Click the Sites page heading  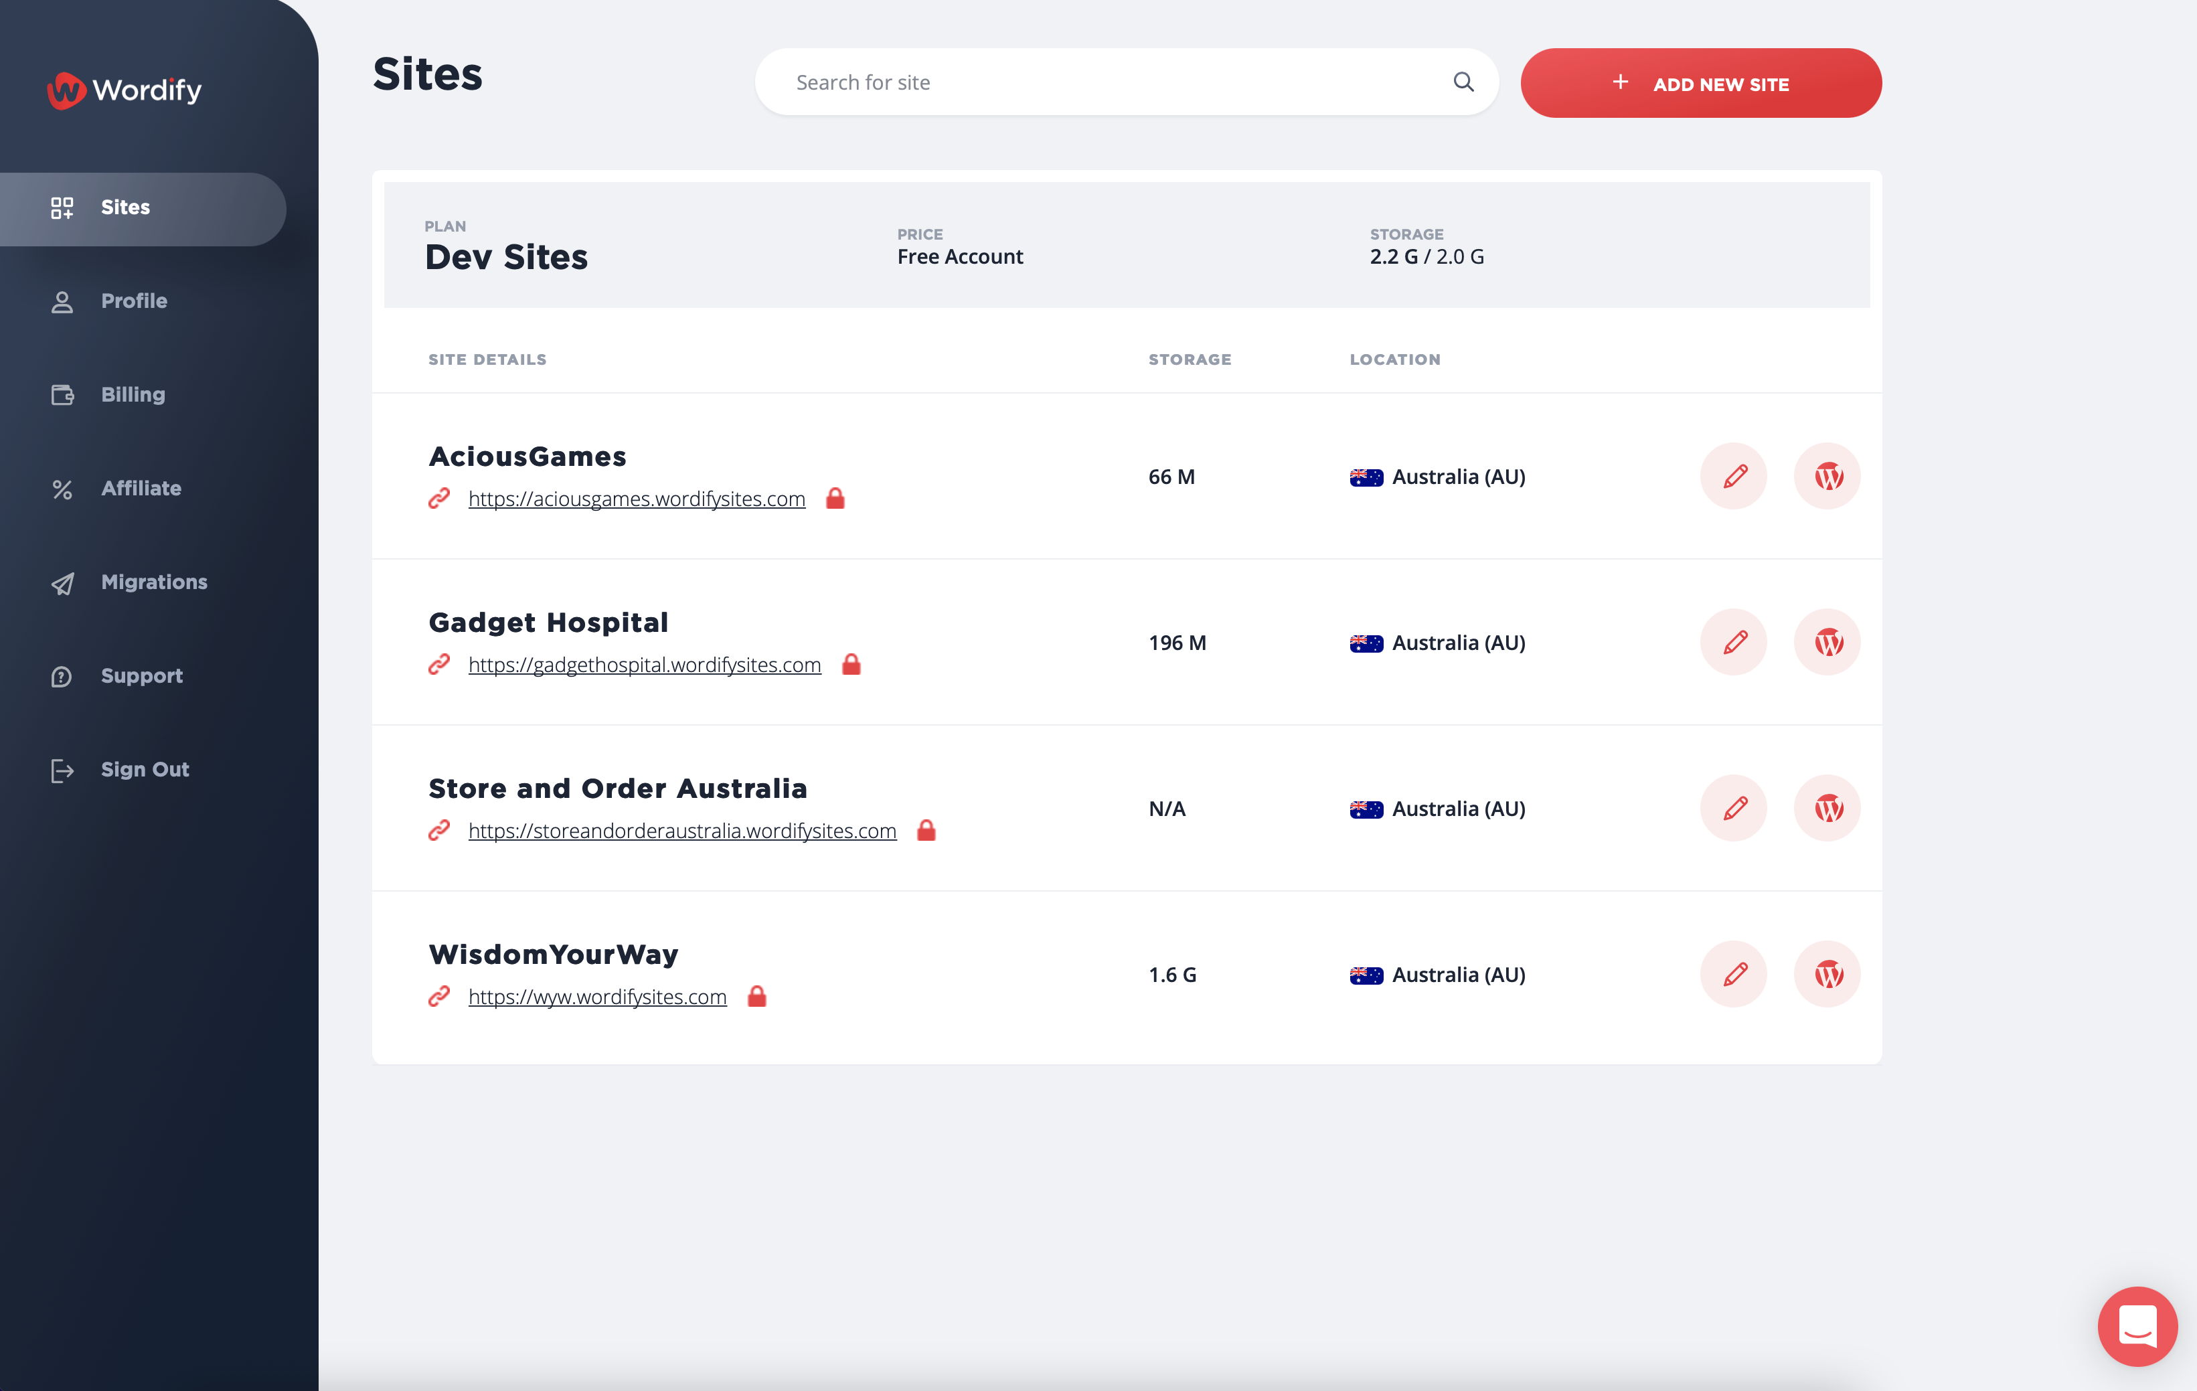427,75
